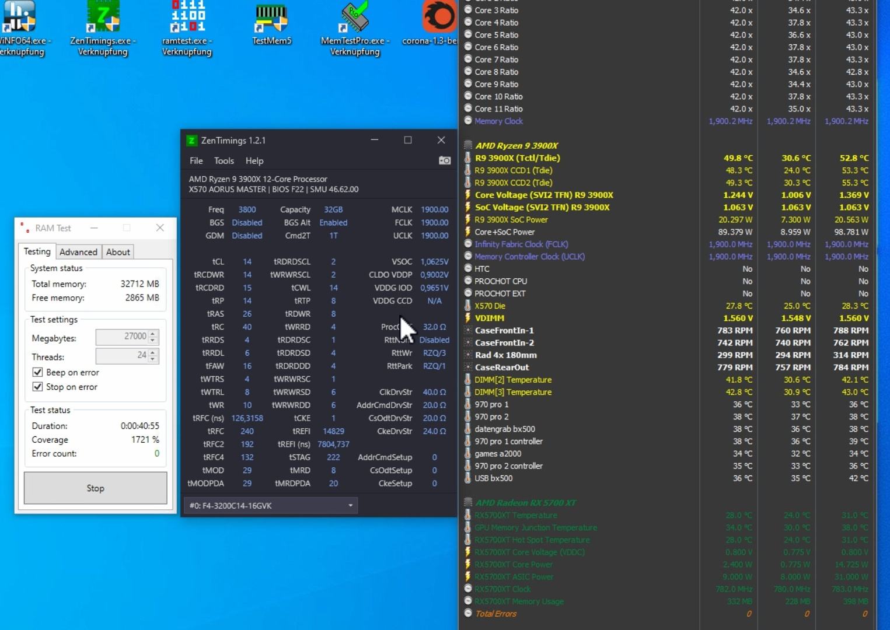Launch the TestMem5 desktop icon

[271, 24]
